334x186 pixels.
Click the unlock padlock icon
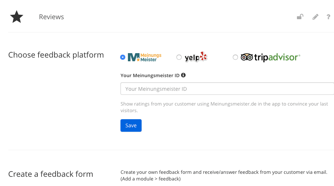click(300, 17)
